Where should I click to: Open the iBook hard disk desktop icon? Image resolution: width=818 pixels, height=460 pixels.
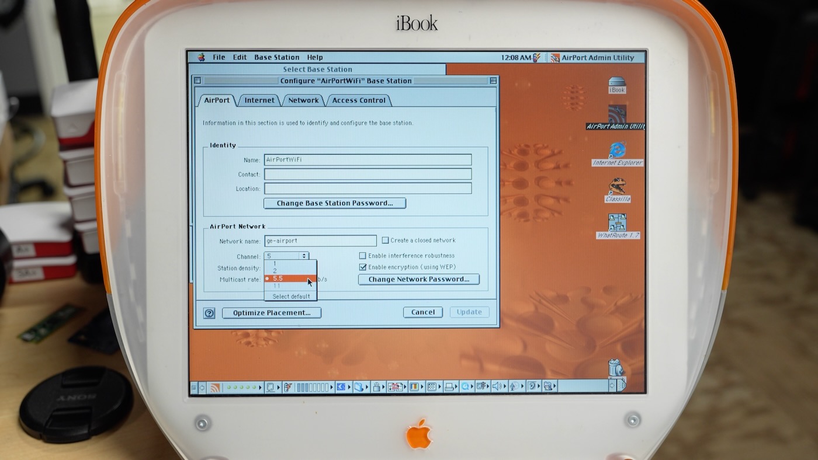(x=617, y=85)
